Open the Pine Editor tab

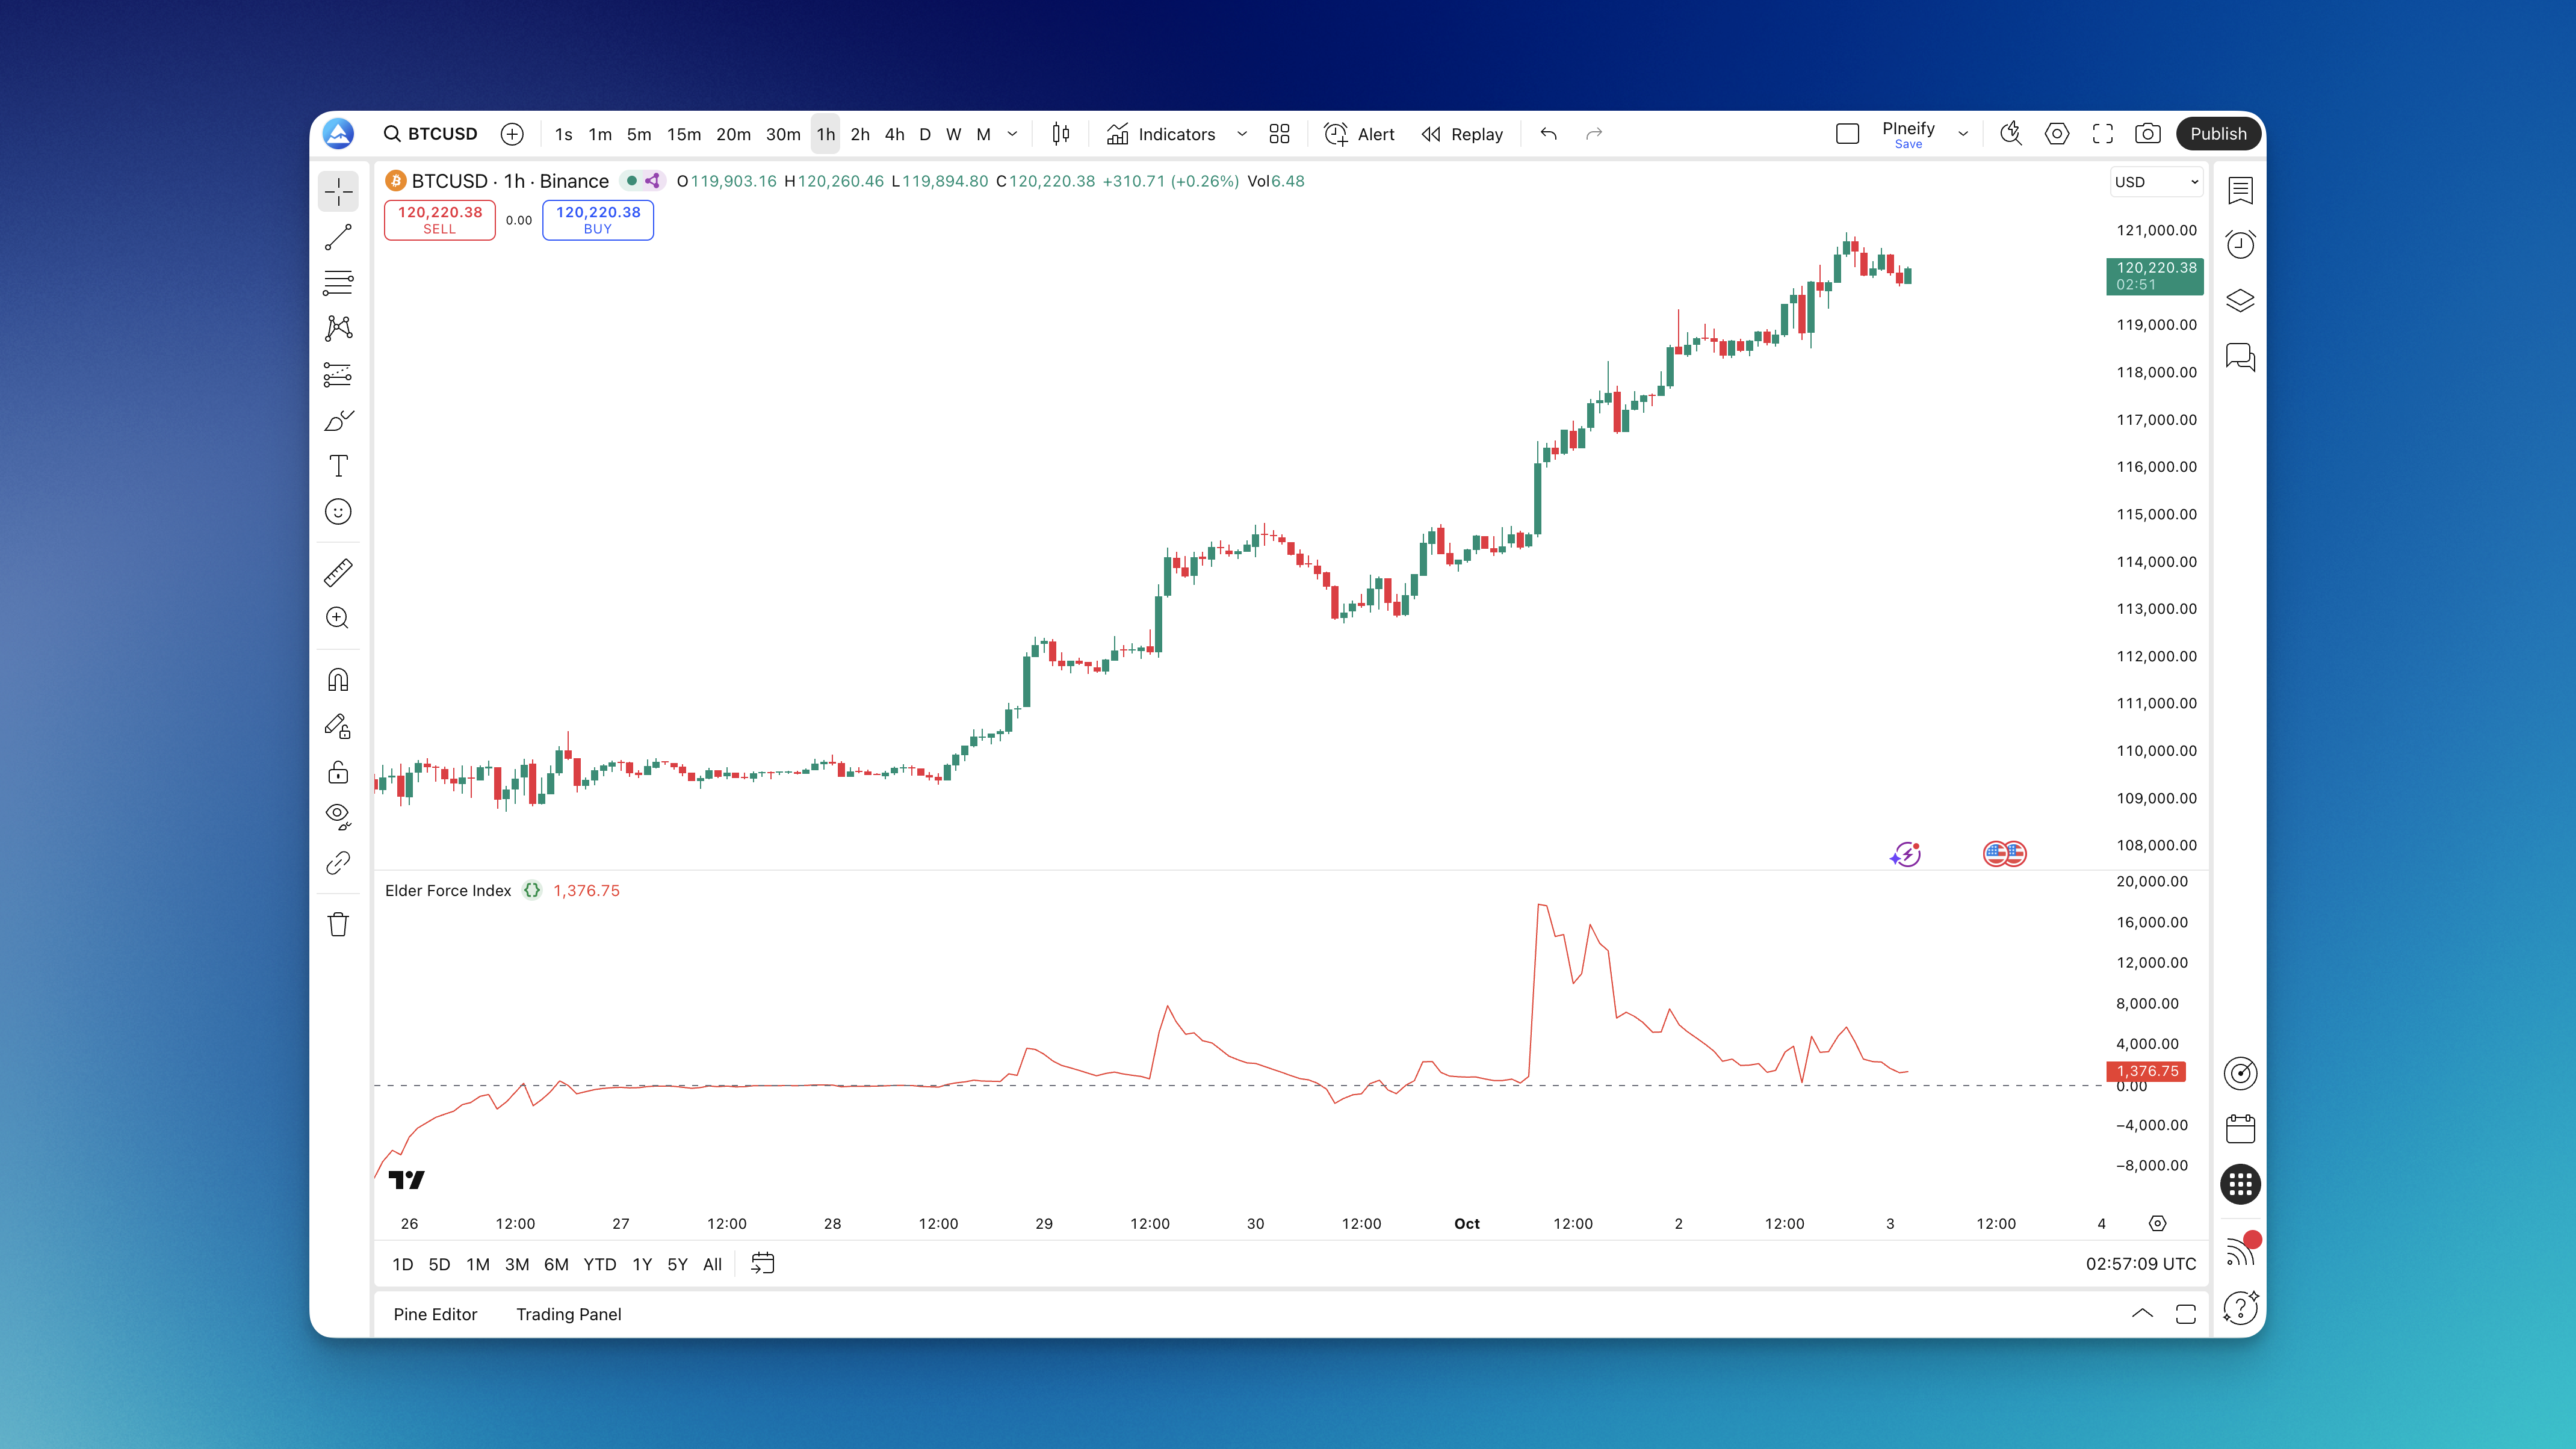[435, 1314]
